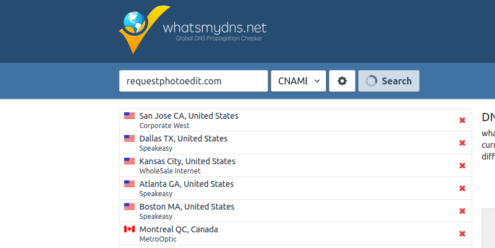Image resolution: width=495 pixels, height=248 pixels.
Task: Select the Atlanta GA Speakeasy row
Action: pos(296,188)
